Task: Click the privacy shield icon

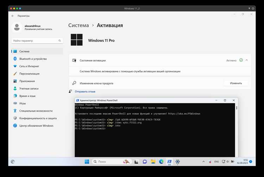Action: [x=15, y=118]
